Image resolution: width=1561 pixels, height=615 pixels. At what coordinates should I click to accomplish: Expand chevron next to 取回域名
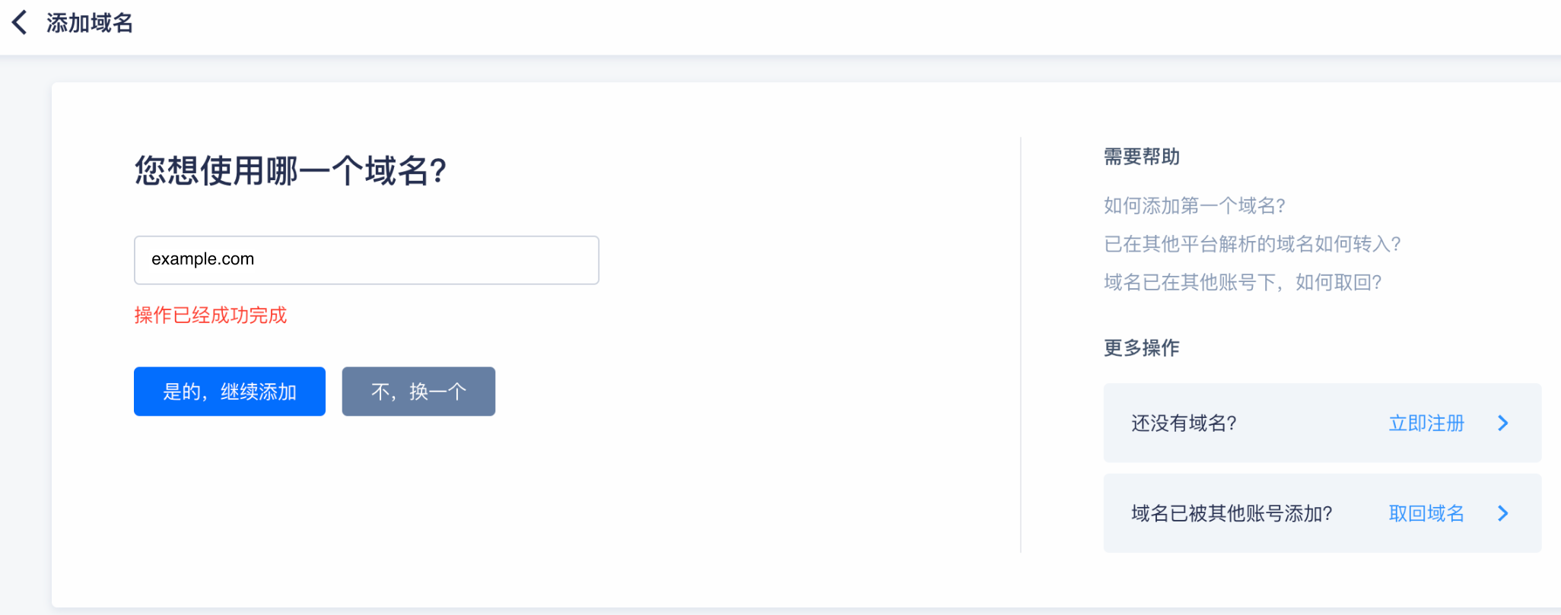coord(1503,514)
